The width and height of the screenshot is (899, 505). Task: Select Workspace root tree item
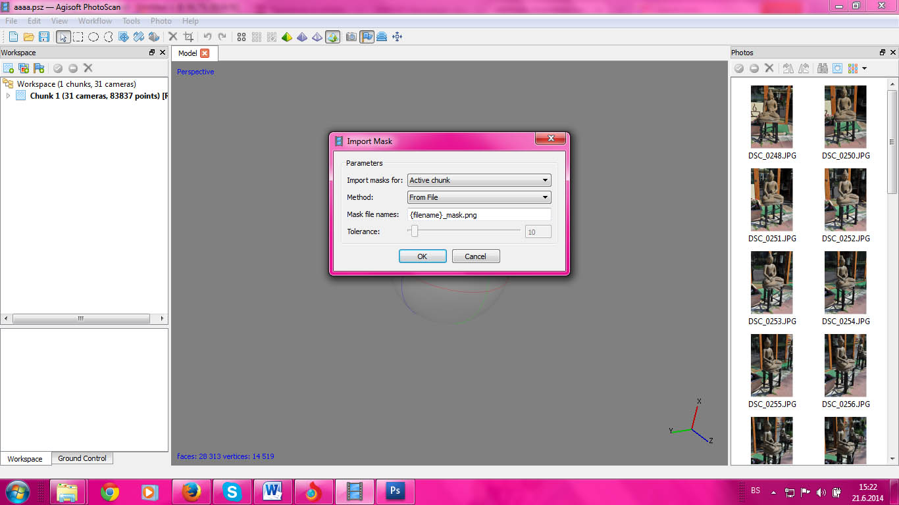pos(76,84)
